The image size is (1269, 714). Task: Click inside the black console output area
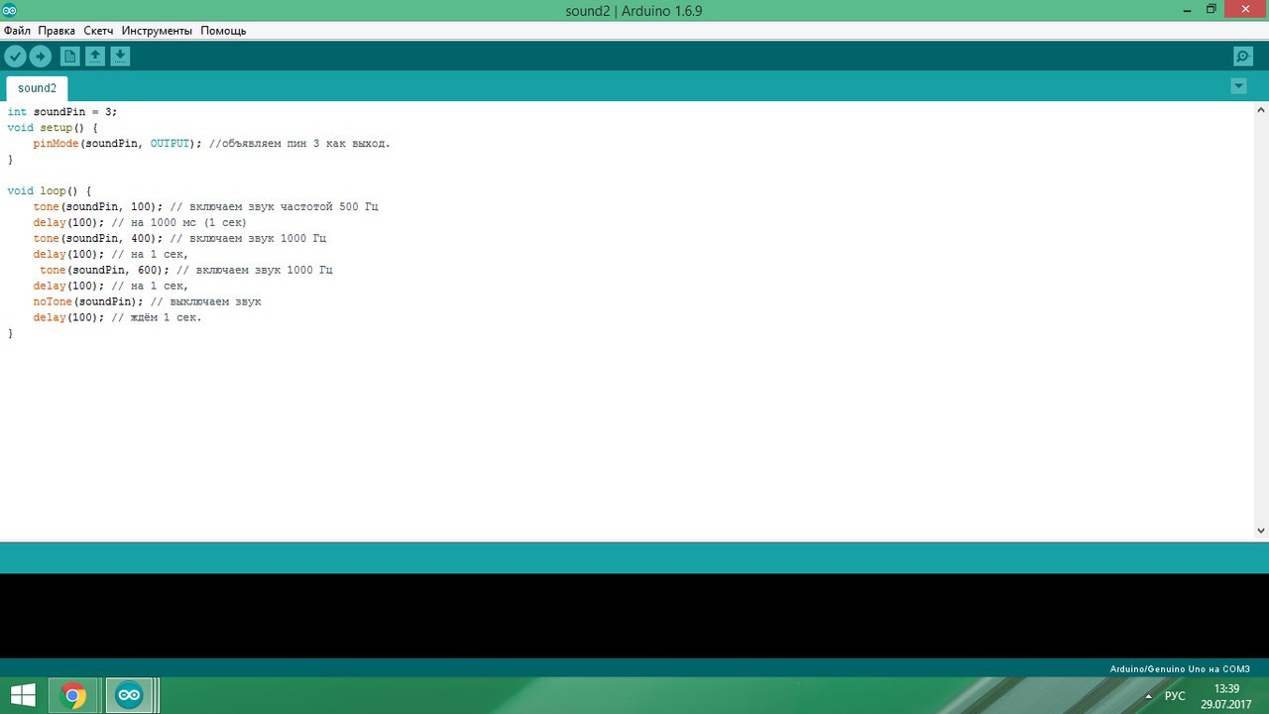pyautogui.click(x=634, y=615)
